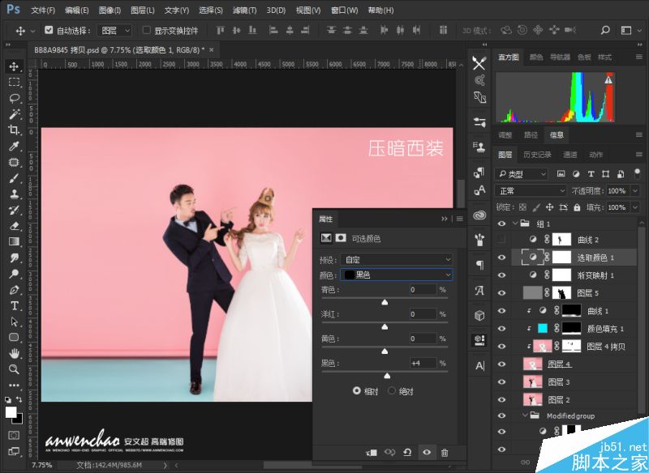
Task: Select the 绝对 radio button in Properties
Action: tap(392, 390)
